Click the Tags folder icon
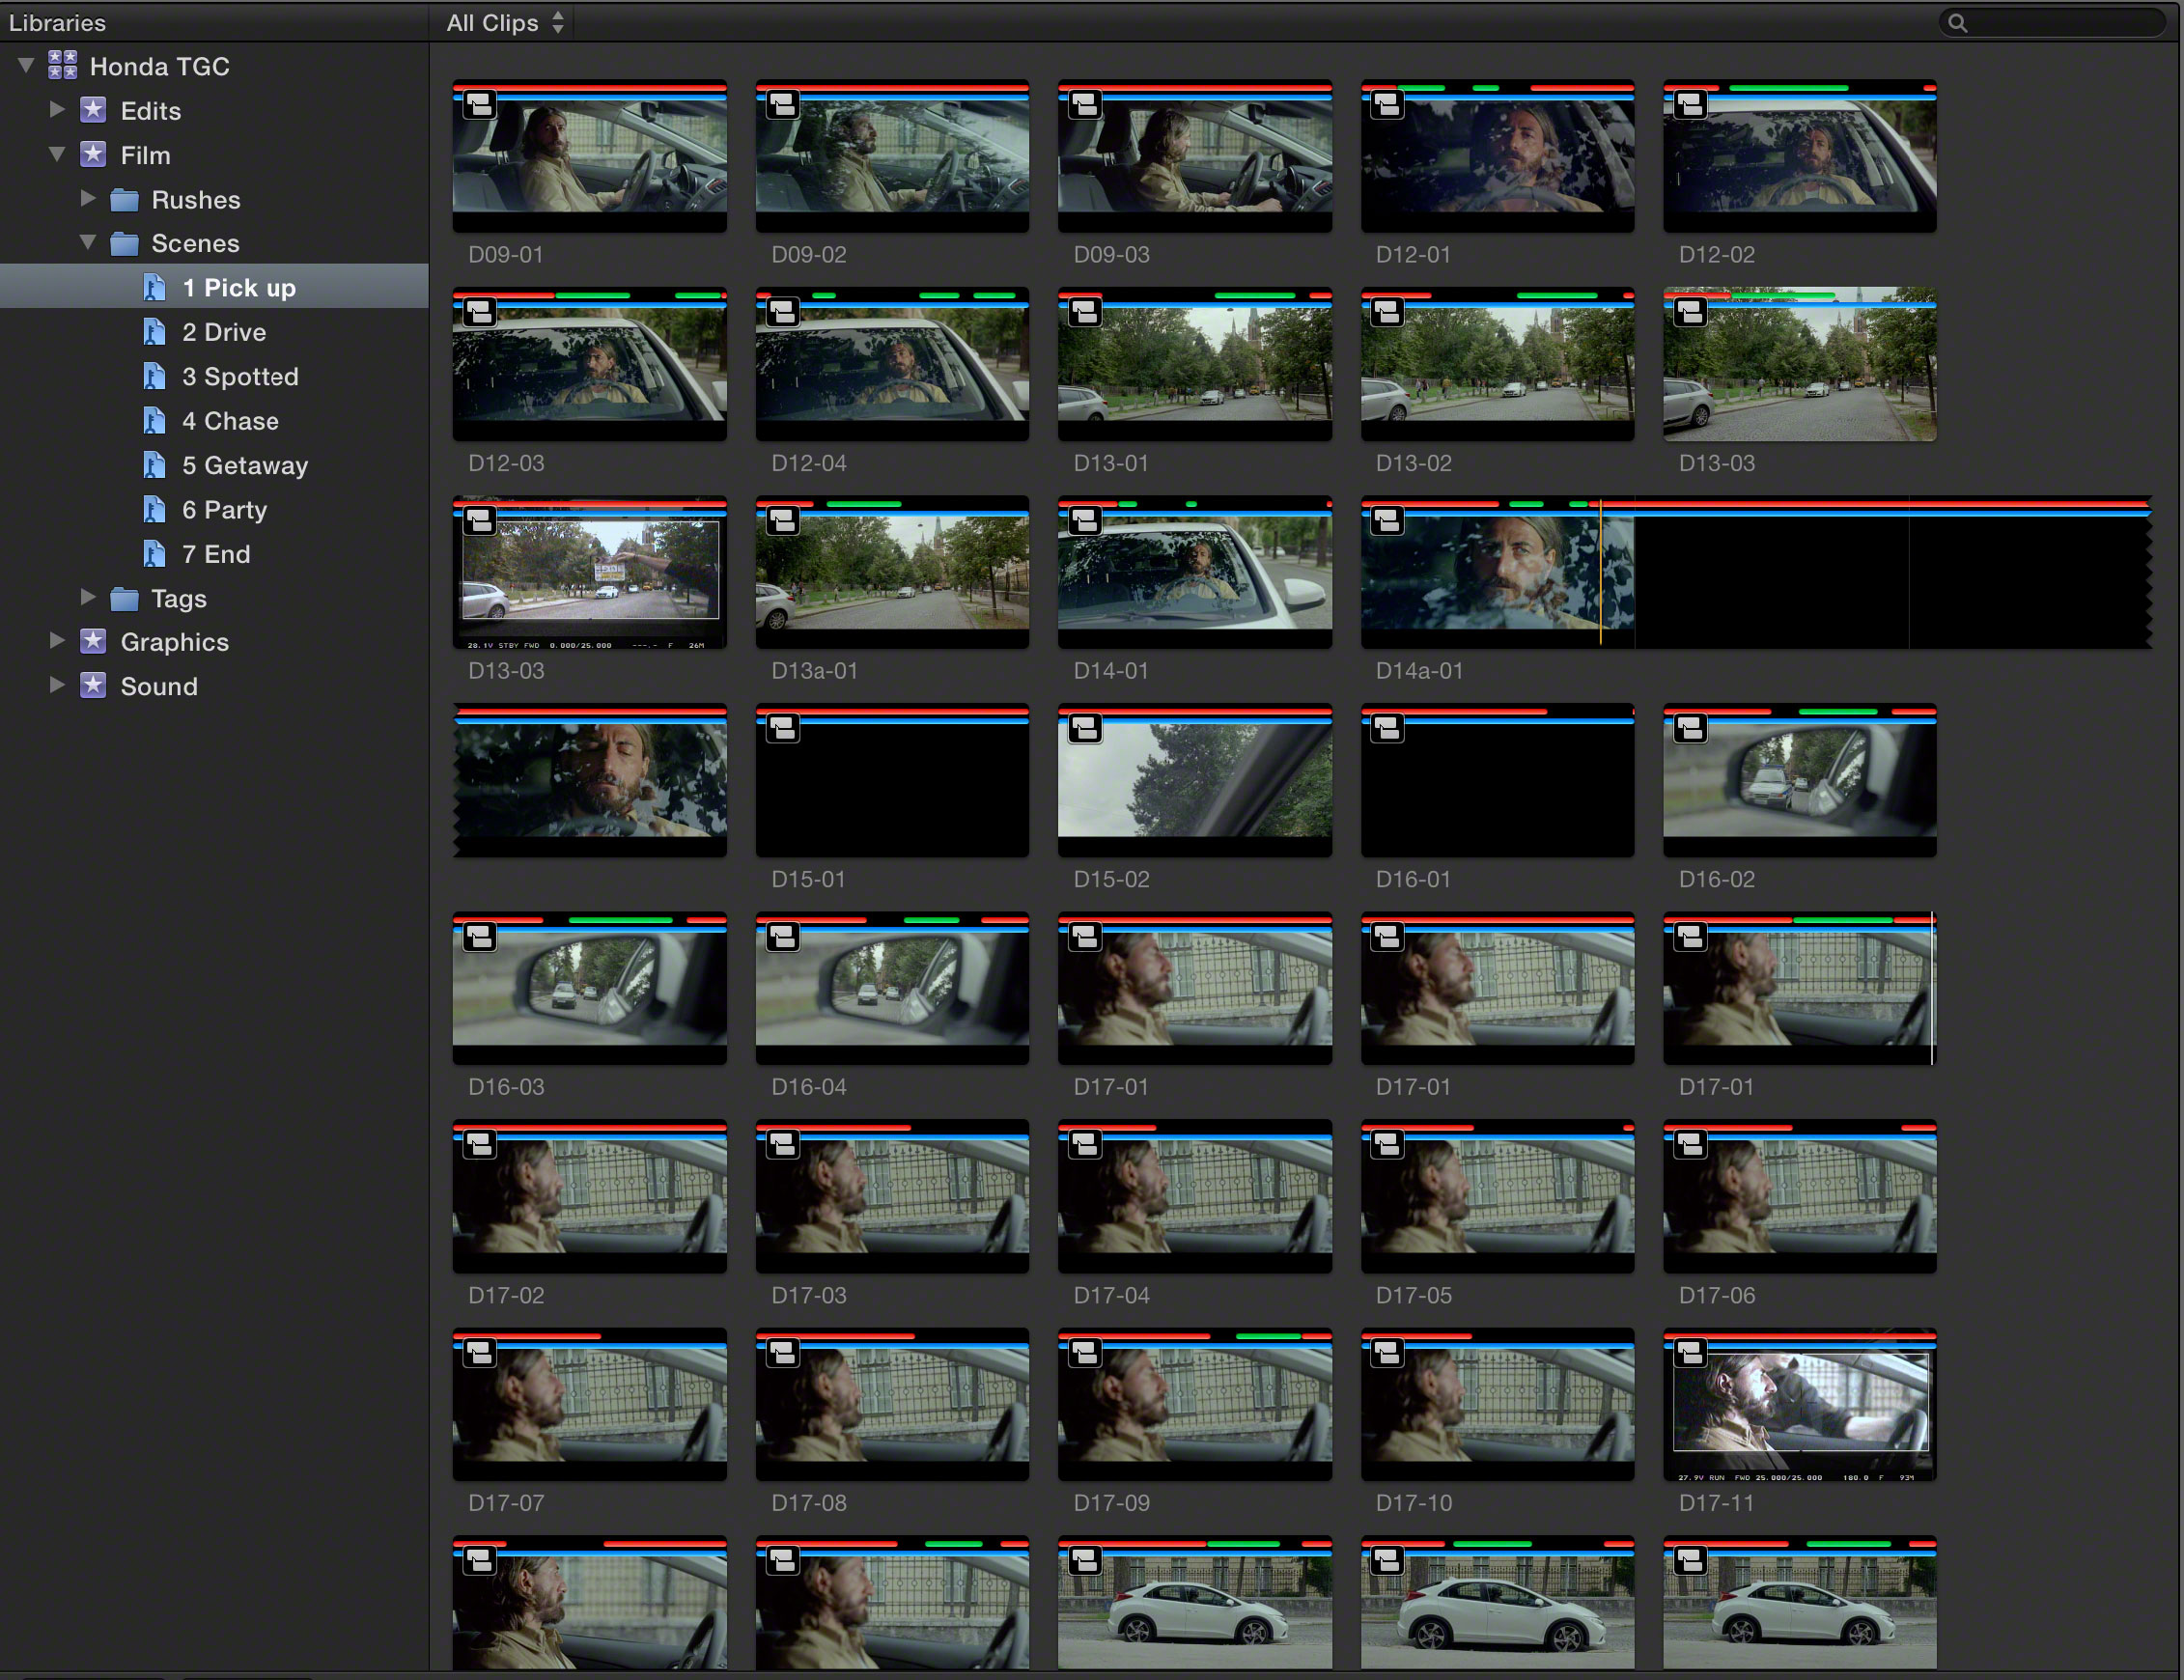 point(124,599)
